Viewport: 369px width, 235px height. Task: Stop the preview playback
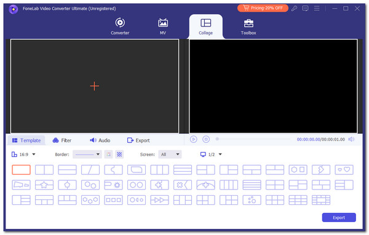click(x=206, y=139)
